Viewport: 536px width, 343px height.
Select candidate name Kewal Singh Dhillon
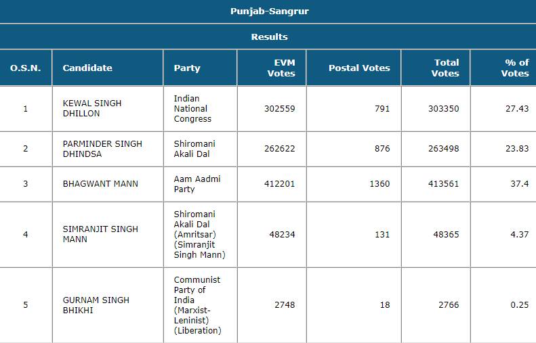(92, 108)
